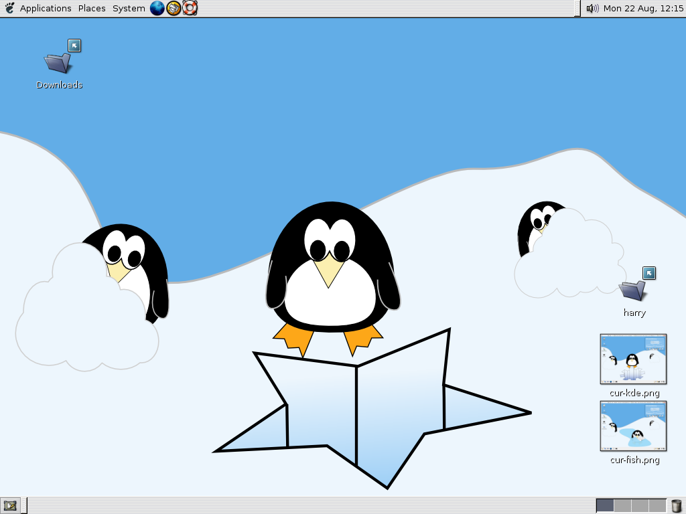Click the harry label text

(x=634, y=313)
